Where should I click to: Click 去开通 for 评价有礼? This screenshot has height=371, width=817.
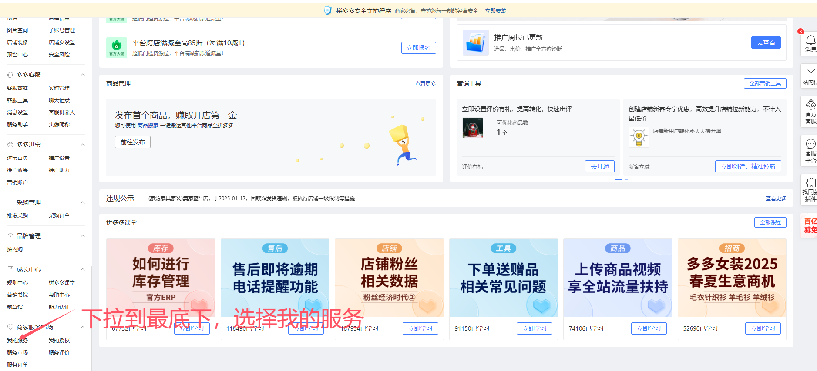600,166
